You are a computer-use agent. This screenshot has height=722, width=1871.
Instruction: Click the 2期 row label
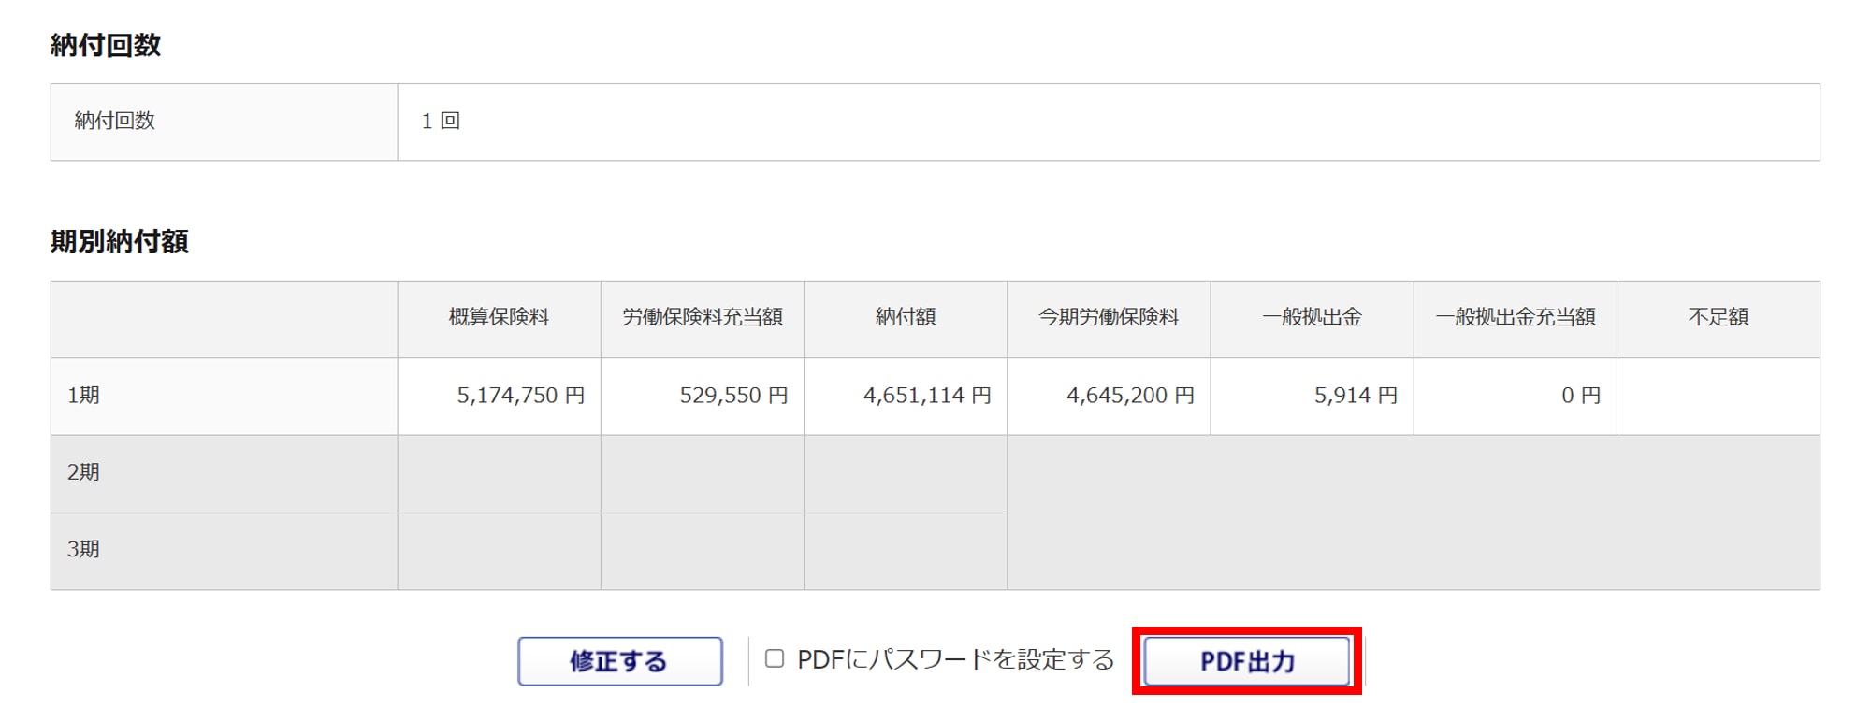(83, 472)
